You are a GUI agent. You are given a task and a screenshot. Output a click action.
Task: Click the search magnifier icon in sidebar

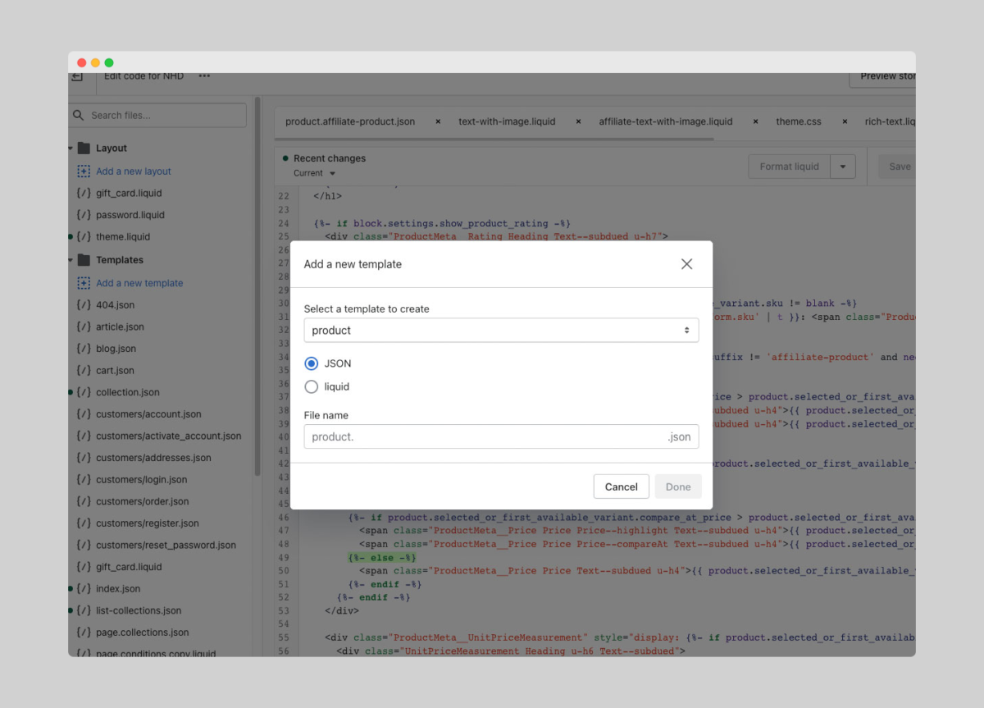(79, 116)
